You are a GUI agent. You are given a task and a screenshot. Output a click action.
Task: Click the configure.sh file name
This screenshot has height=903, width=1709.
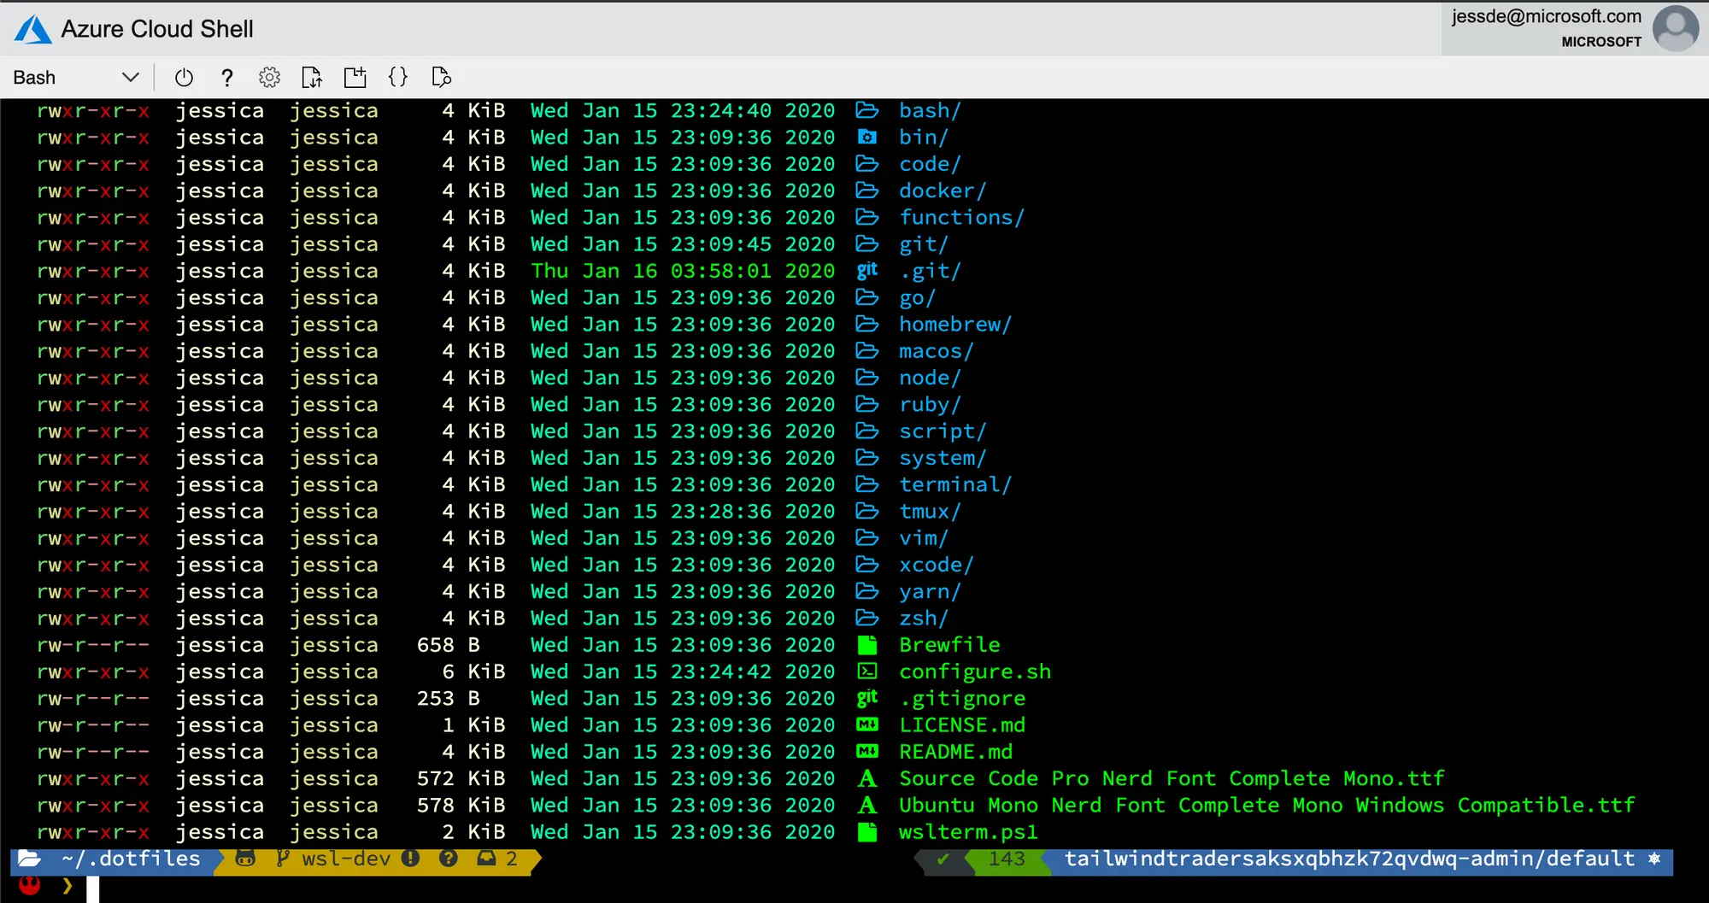click(x=975, y=672)
